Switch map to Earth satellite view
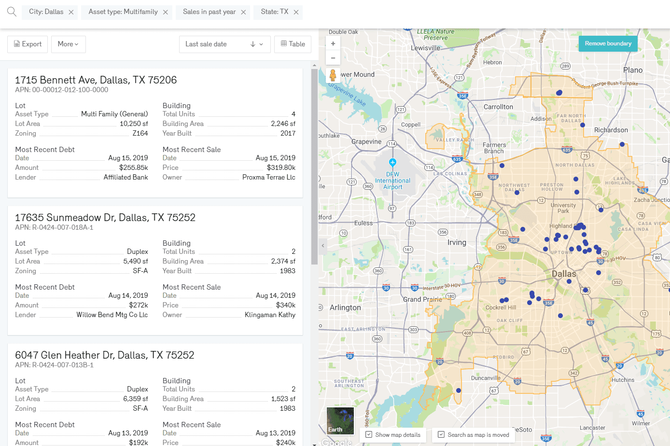 point(340,420)
